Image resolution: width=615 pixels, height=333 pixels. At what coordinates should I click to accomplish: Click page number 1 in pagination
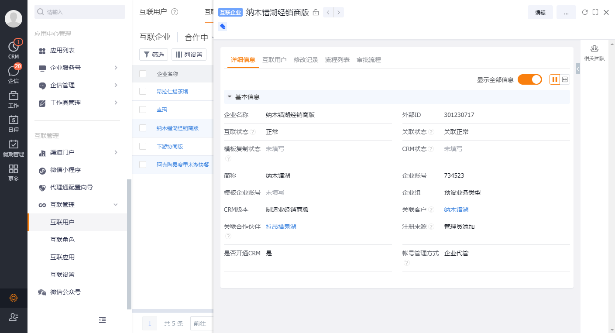click(150, 323)
